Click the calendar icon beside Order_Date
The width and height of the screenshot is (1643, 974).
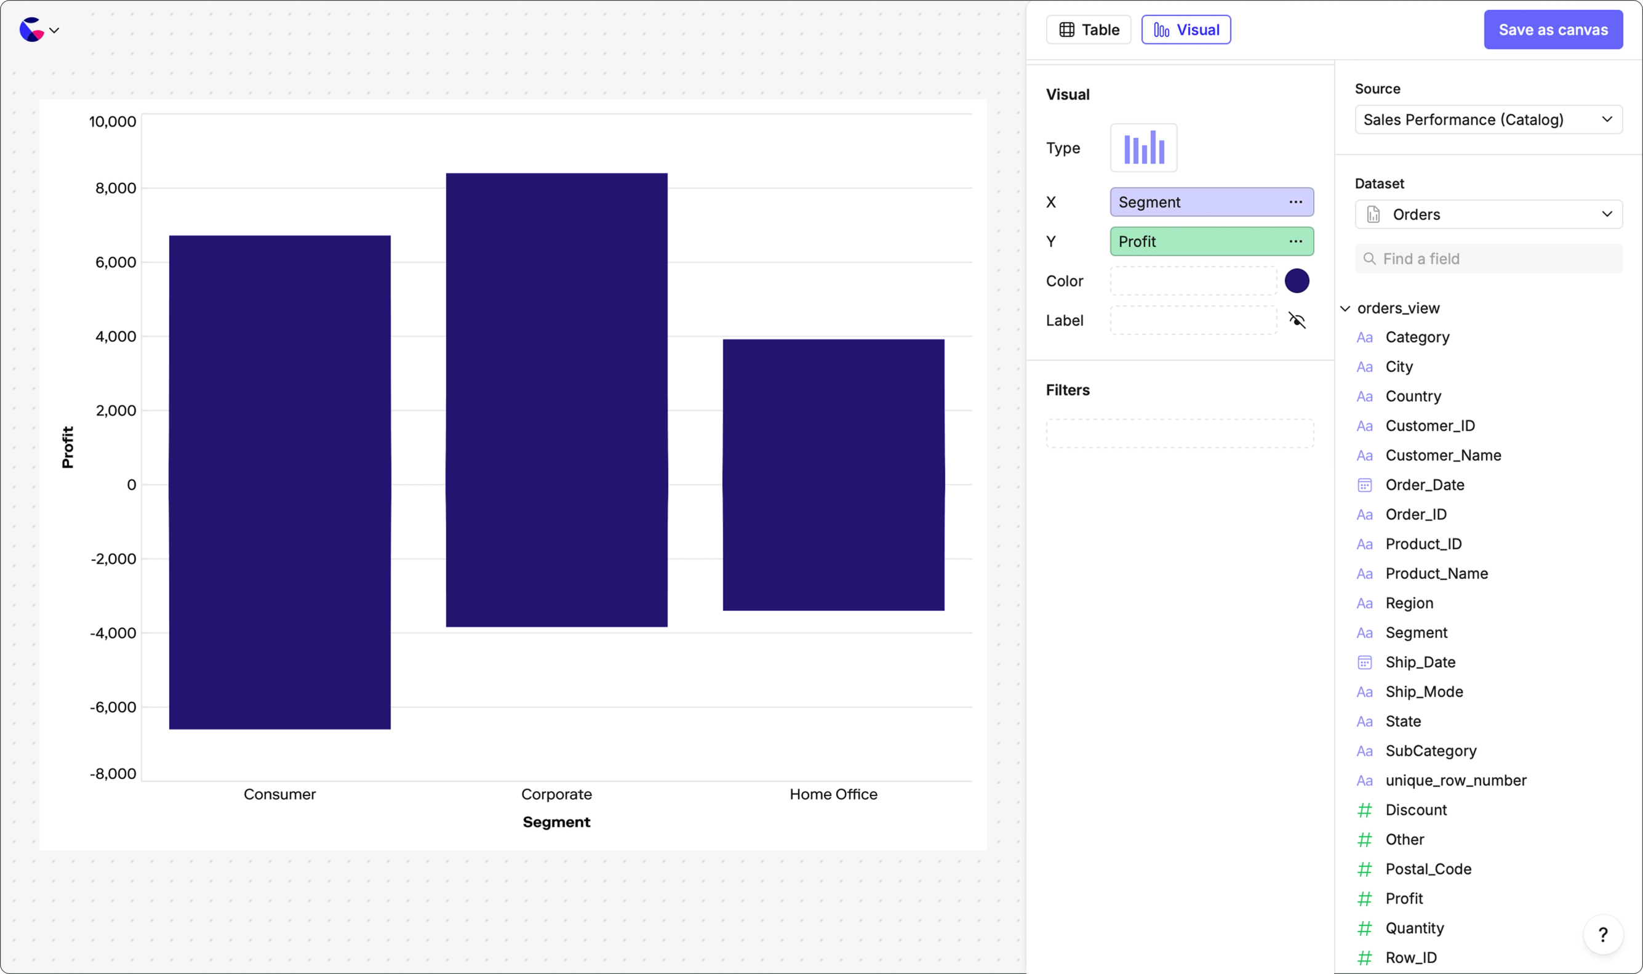point(1364,485)
